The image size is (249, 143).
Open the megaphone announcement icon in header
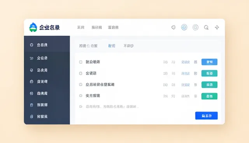click(173, 27)
